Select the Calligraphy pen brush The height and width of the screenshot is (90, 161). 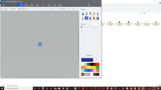pyautogui.click(x=87, y=14)
